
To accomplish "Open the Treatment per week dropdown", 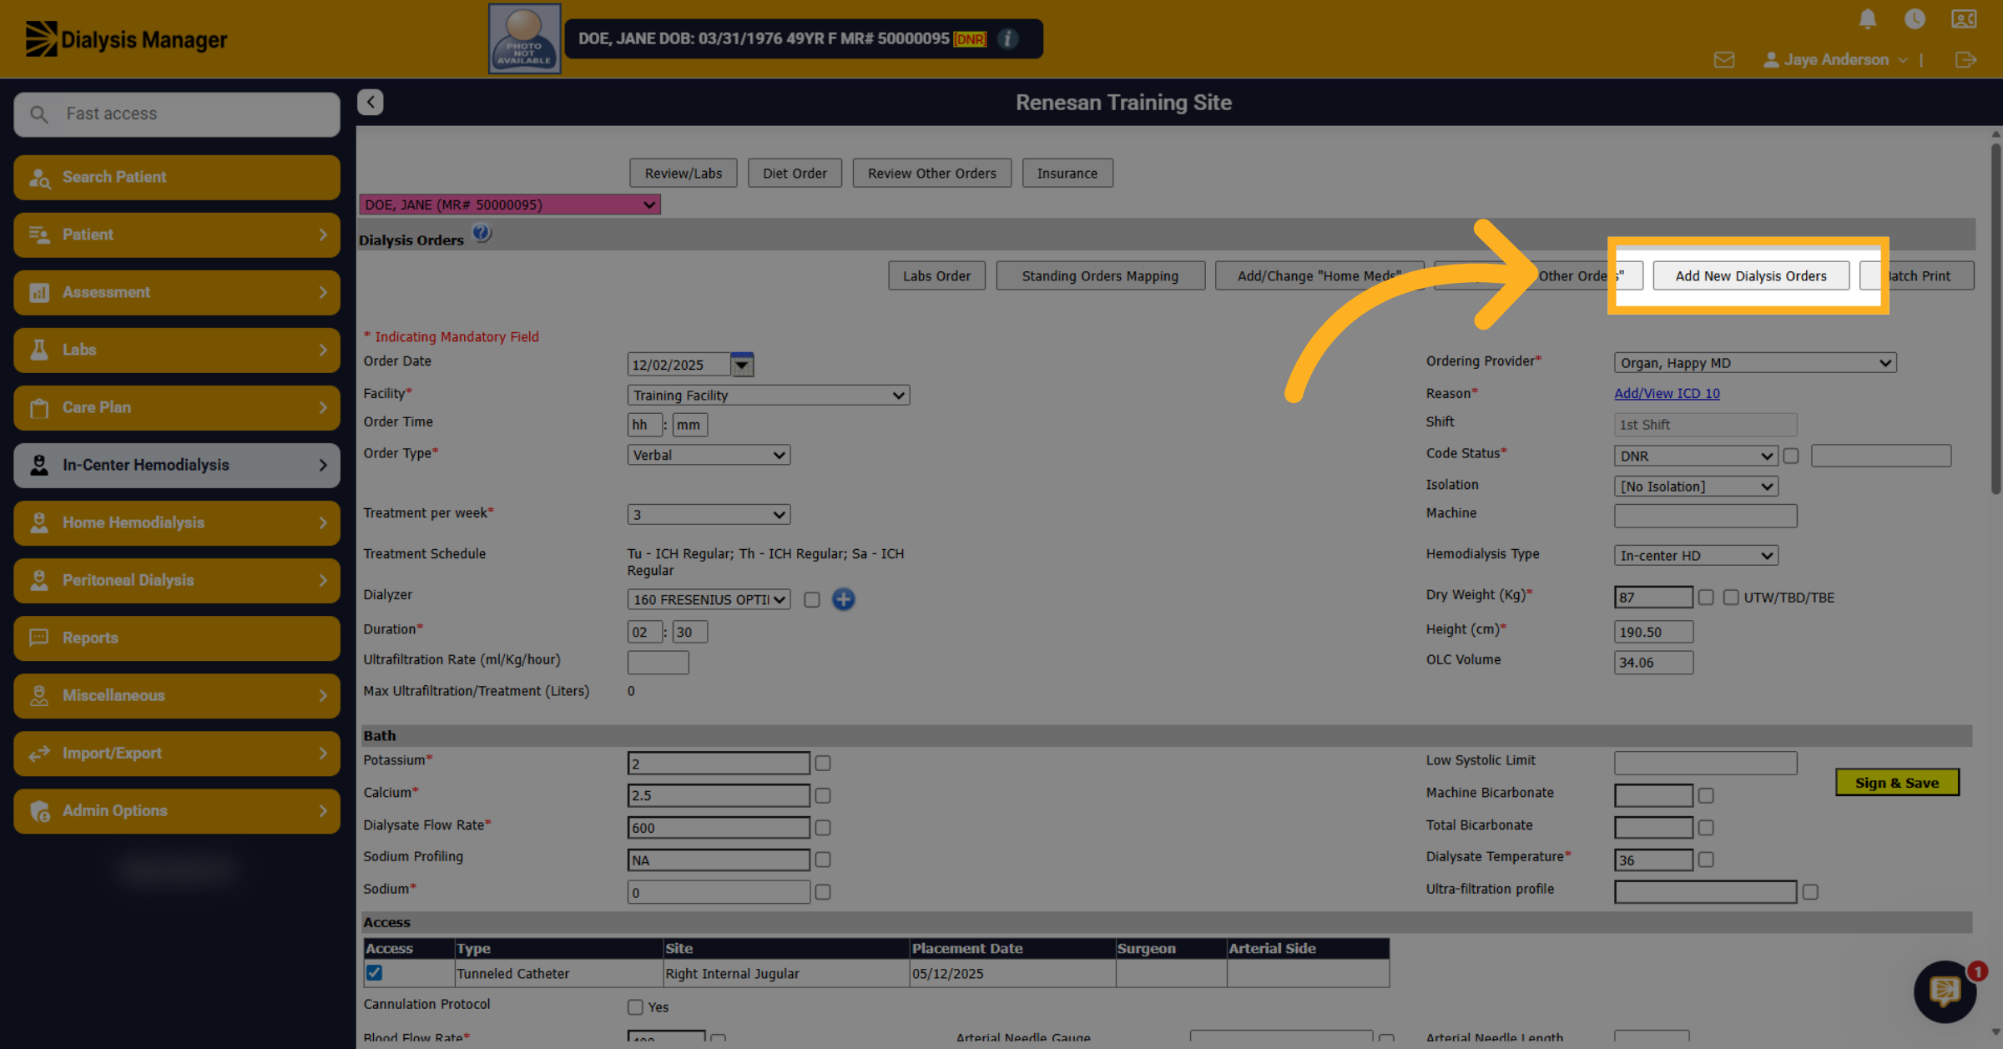I will pyautogui.click(x=709, y=514).
